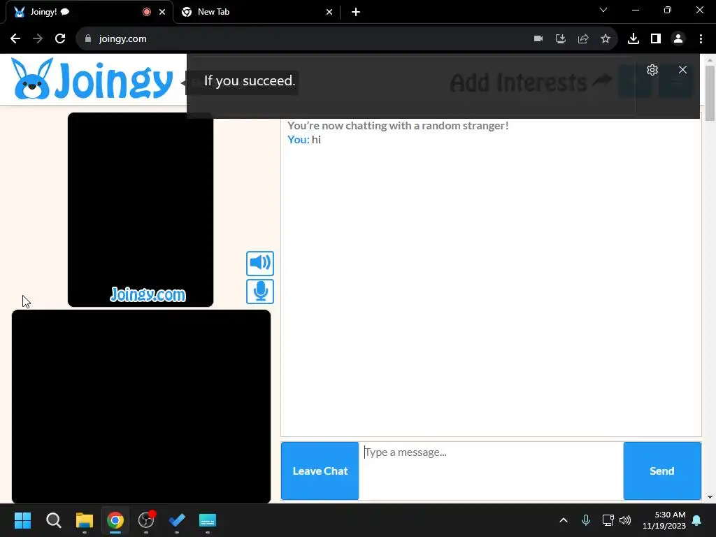
Task: Open caption overlay settings gear
Action: [x=652, y=70]
